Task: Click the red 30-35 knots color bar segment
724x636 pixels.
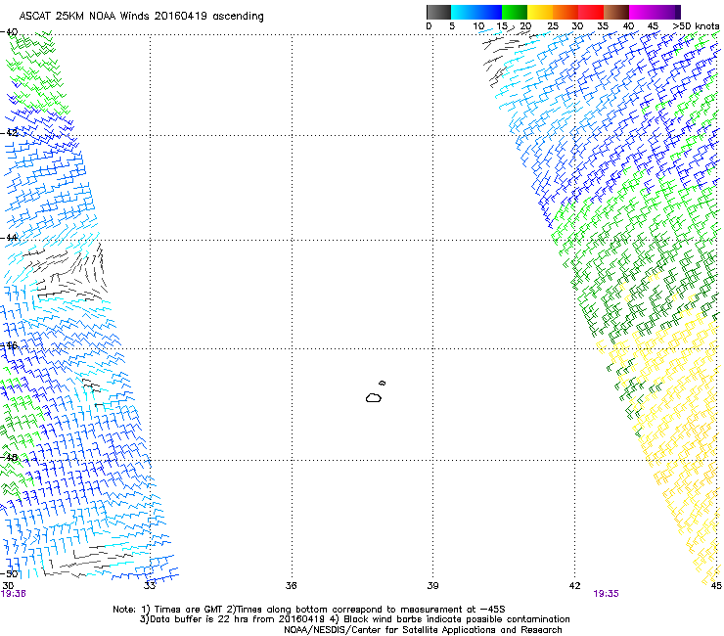Action: tap(591, 12)
